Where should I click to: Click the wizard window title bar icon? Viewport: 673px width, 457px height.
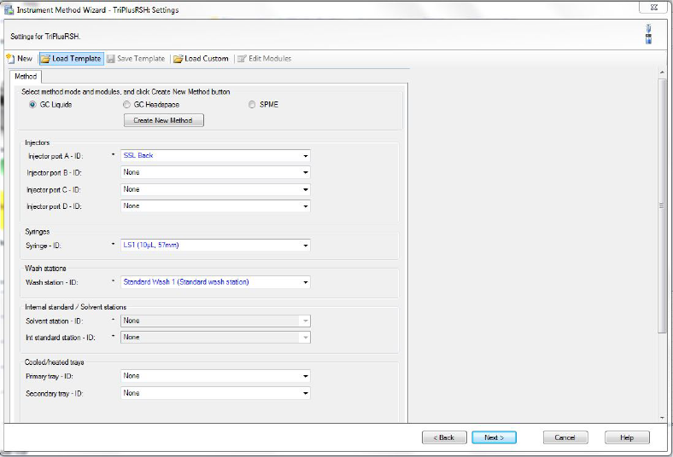click(9, 9)
